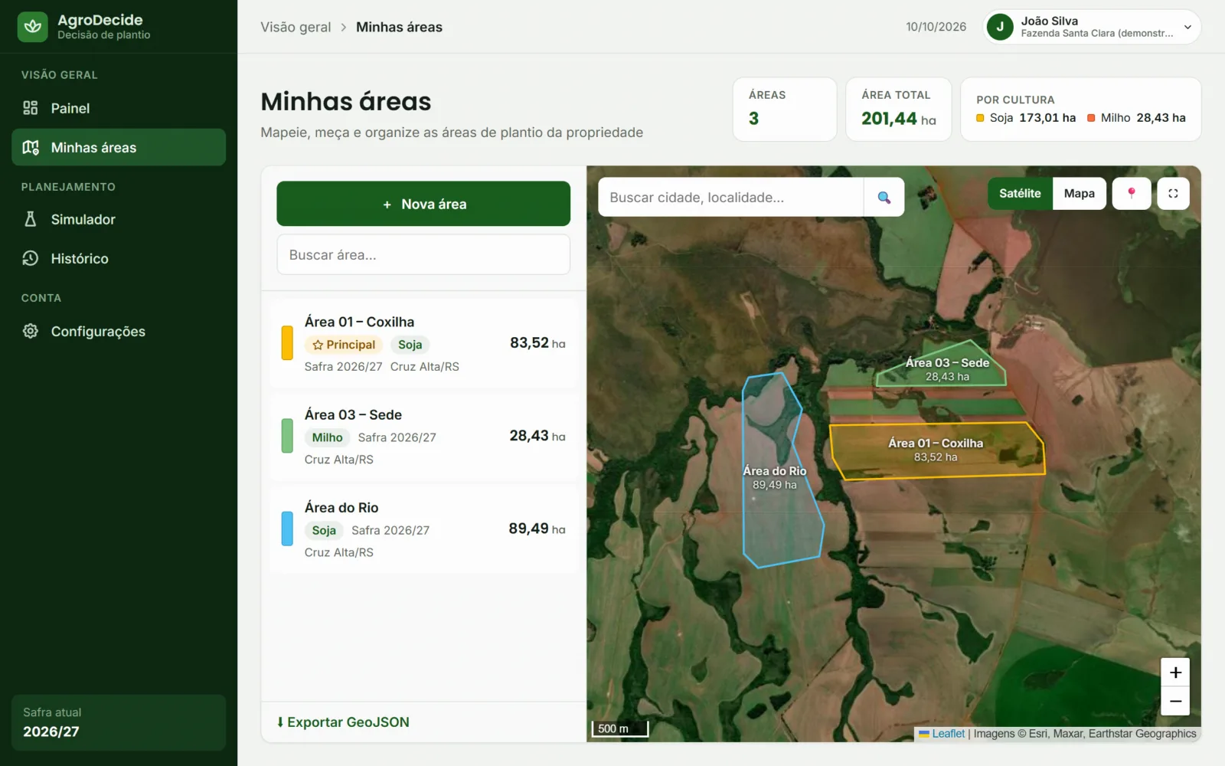Focus the Buscar cidade, localidade field

tap(731, 198)
